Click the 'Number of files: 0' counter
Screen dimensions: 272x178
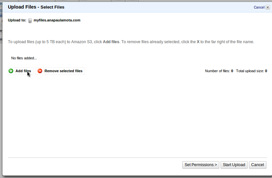[x=219, y=71]
